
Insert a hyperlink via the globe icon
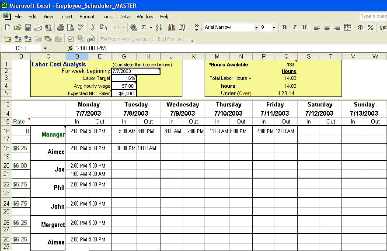coord(133,28)
